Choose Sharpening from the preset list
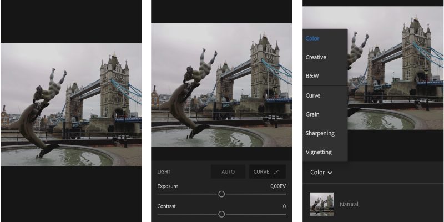Viewport: 444px width, 222px height. [319, 133]
